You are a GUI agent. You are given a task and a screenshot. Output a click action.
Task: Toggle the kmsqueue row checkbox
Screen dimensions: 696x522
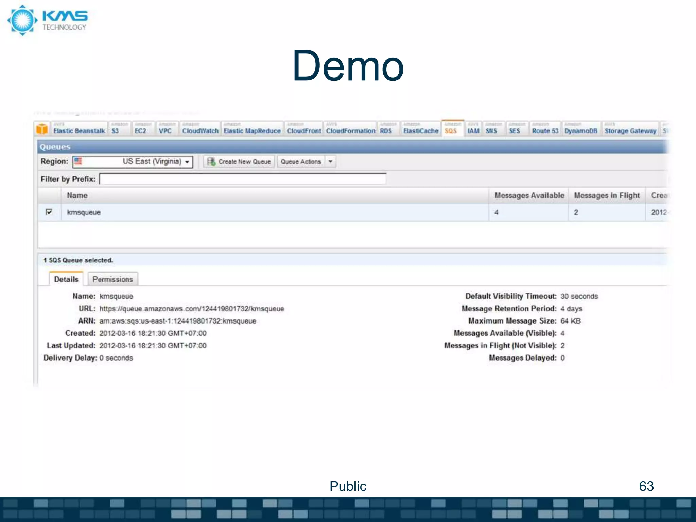[x=49, y=212]
